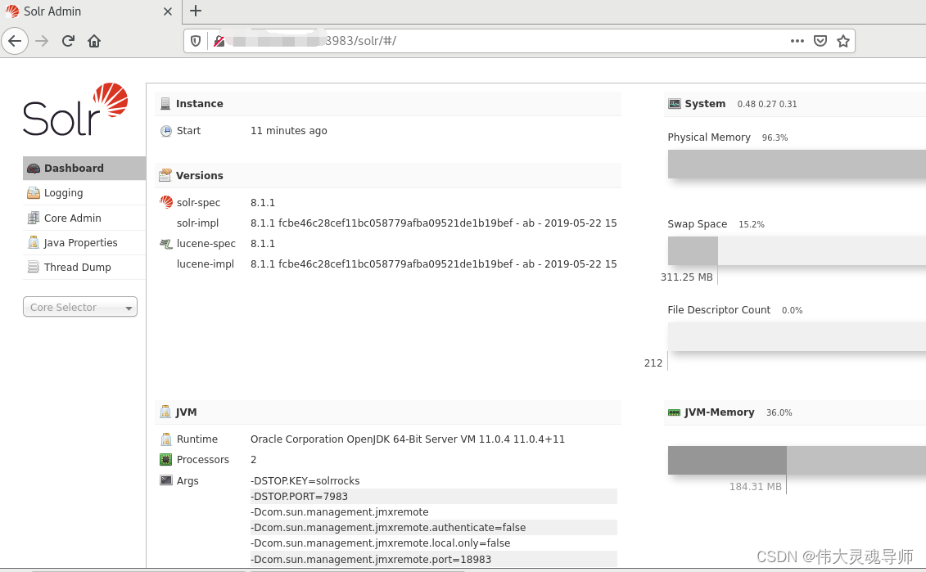926x572 pixels.
Task: Go forward in browser history
Action: point(41,41)
